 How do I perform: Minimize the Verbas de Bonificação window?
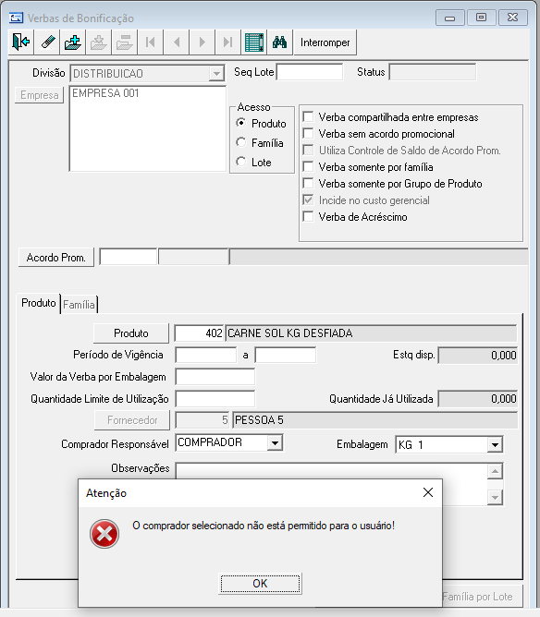tap(449, 18)
